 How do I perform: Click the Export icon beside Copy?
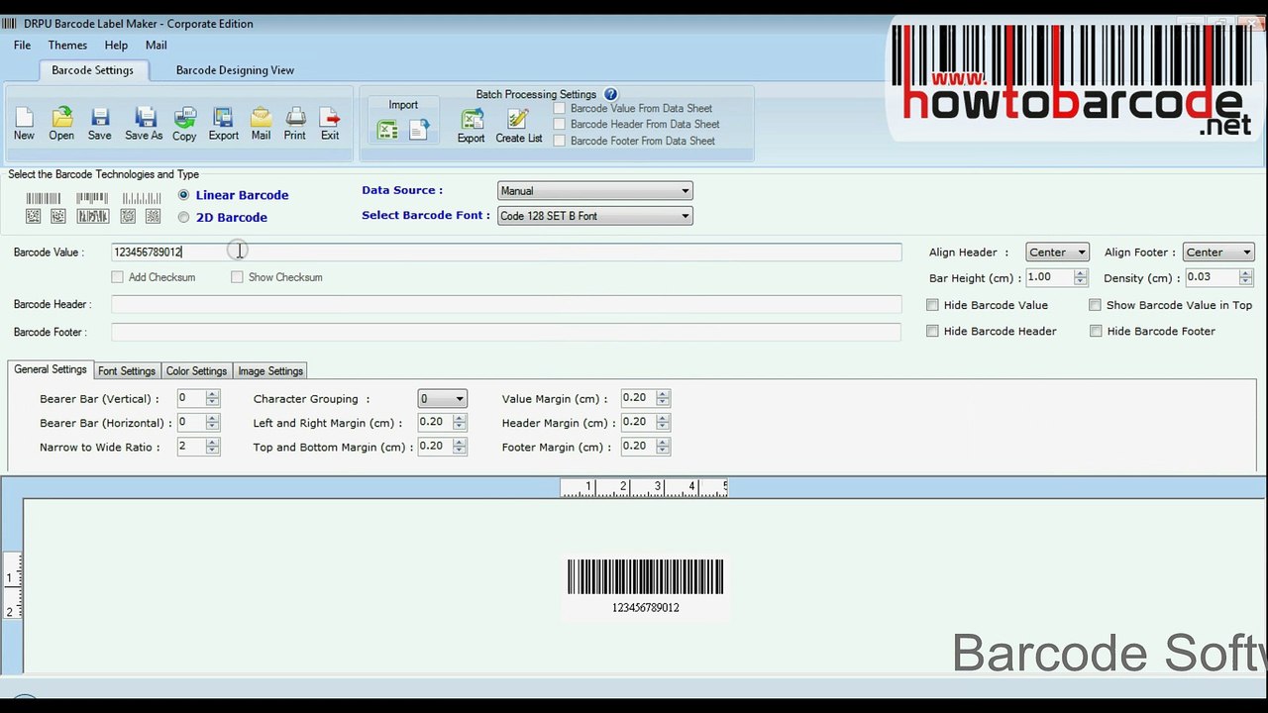tap(223, 124)
